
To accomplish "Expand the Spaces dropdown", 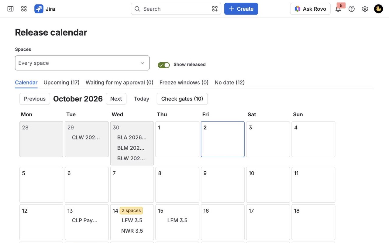I will pos(82,63).
